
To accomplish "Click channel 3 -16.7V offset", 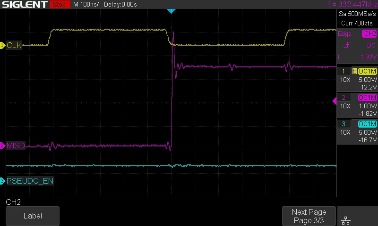I will click(368, 140).
